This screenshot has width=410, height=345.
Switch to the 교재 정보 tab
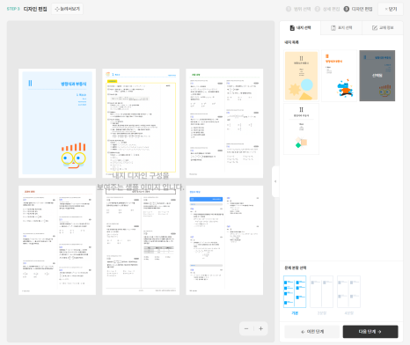click(383, 28)
